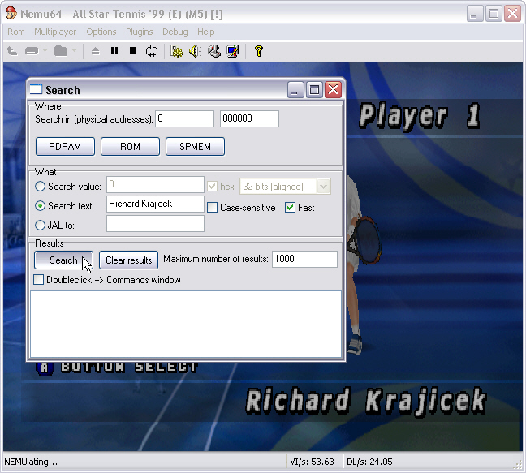Click the Maximum number of results field
526x473 pixels.
[304, 259]
